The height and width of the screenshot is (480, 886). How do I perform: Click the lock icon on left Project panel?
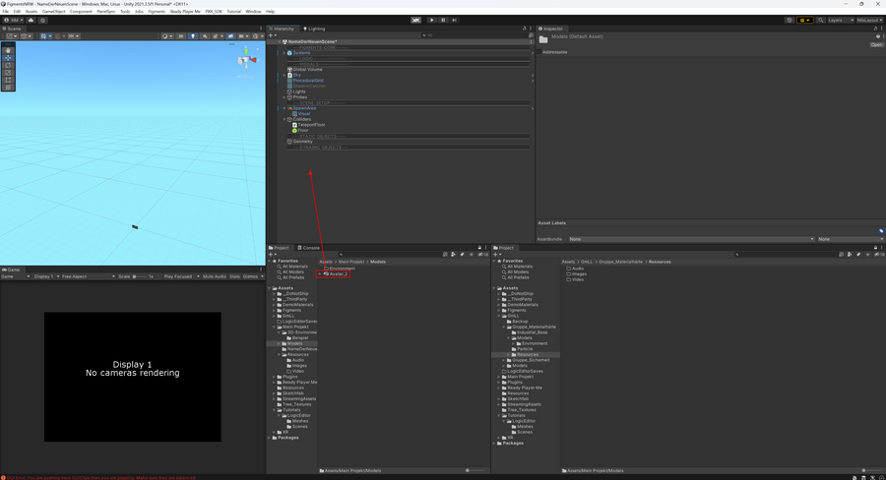tap(479, 247)
